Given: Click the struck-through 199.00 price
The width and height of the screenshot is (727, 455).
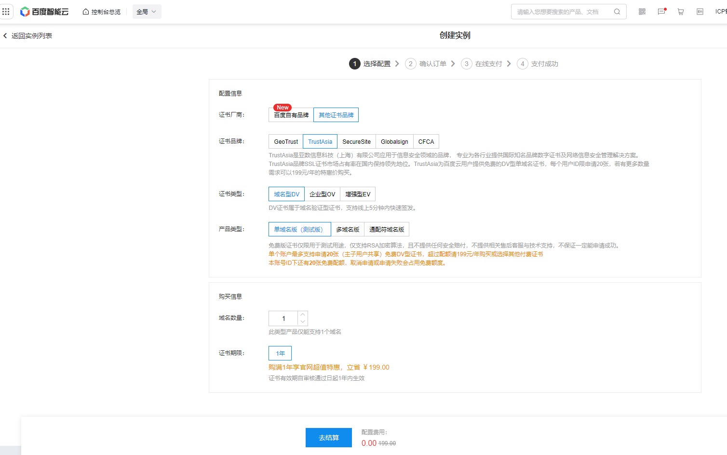Looking at the screenshot, I should (x=387, y=443).
